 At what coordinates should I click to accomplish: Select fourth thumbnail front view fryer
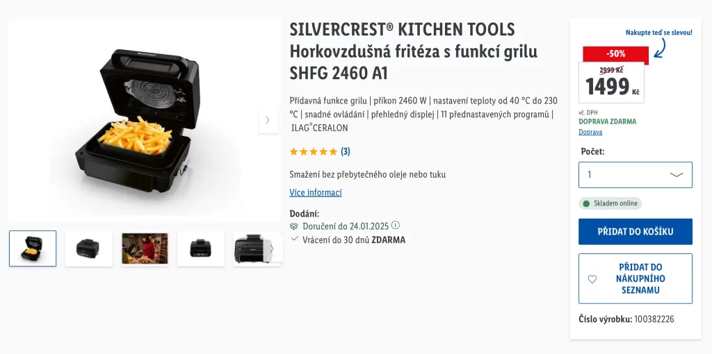(201, 248)
